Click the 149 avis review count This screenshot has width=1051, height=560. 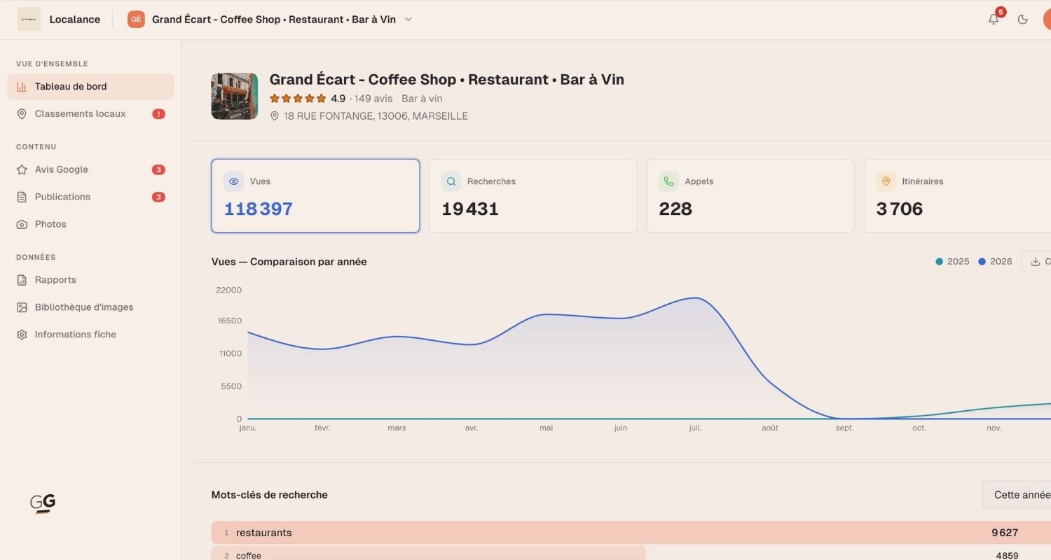[x=373, y=99]
